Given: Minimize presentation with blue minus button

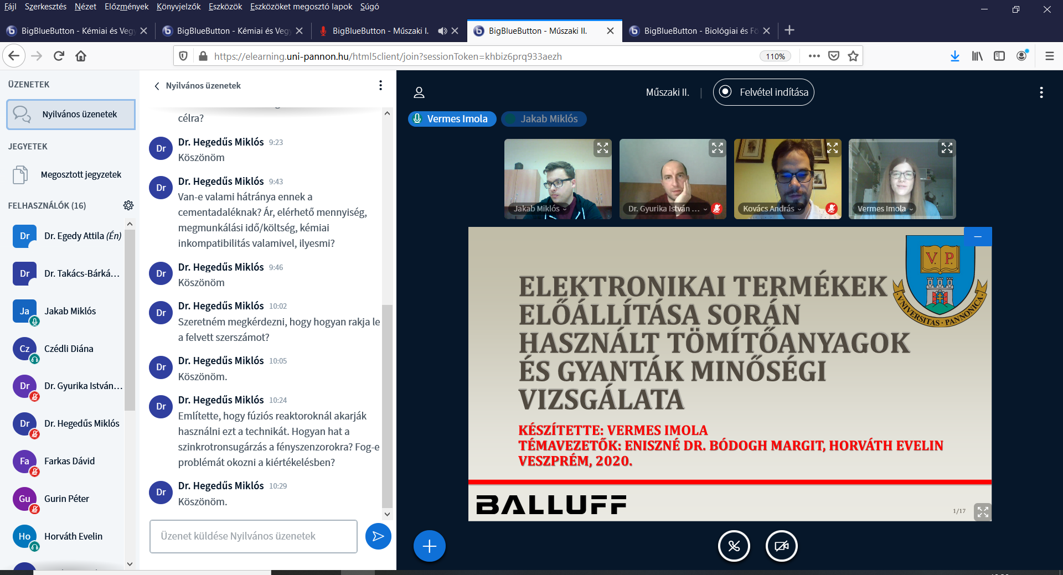Looking at the screenshot, I should pyautogui.click(x=978, y=237).
